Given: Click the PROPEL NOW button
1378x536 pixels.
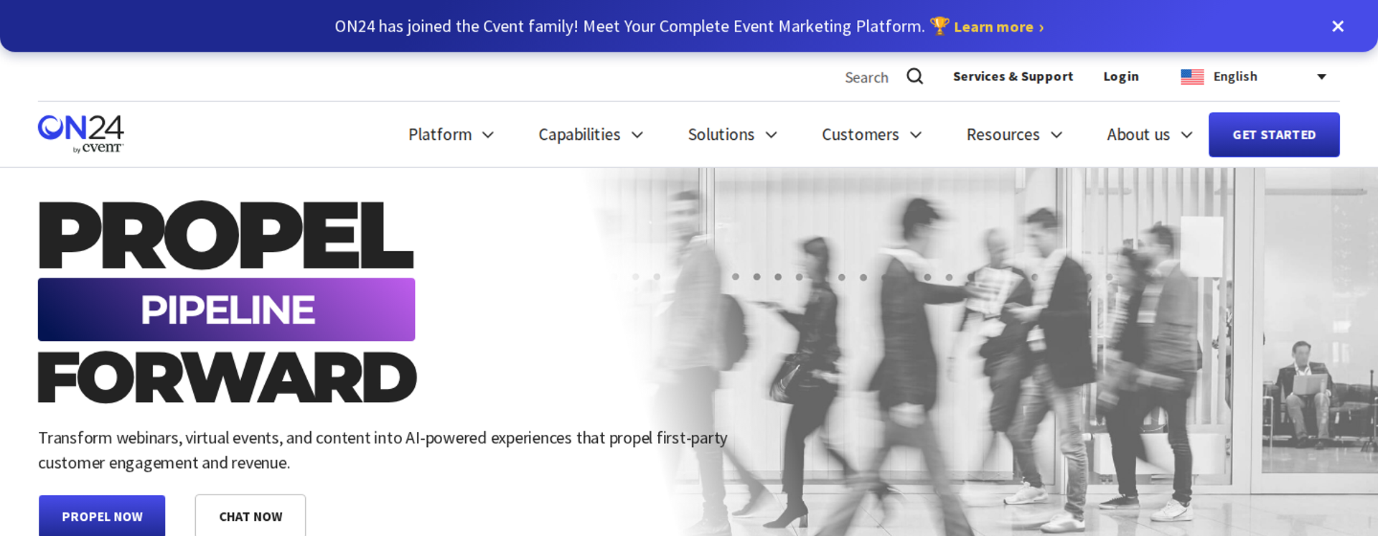Looking at the screenshot, I should pos(102,516).
